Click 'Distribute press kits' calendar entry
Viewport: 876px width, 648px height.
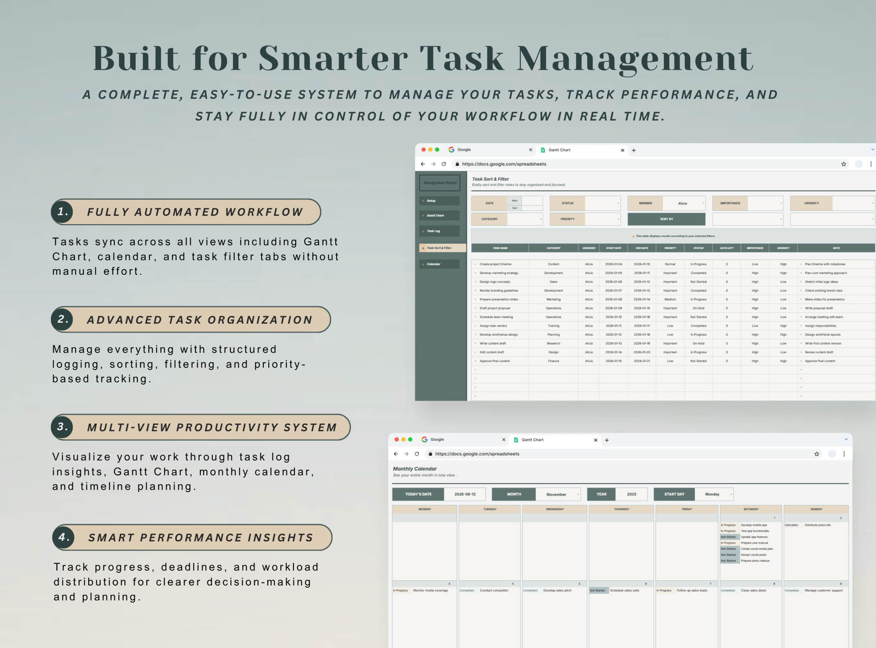pyautogui.click(x=818, y=525)
